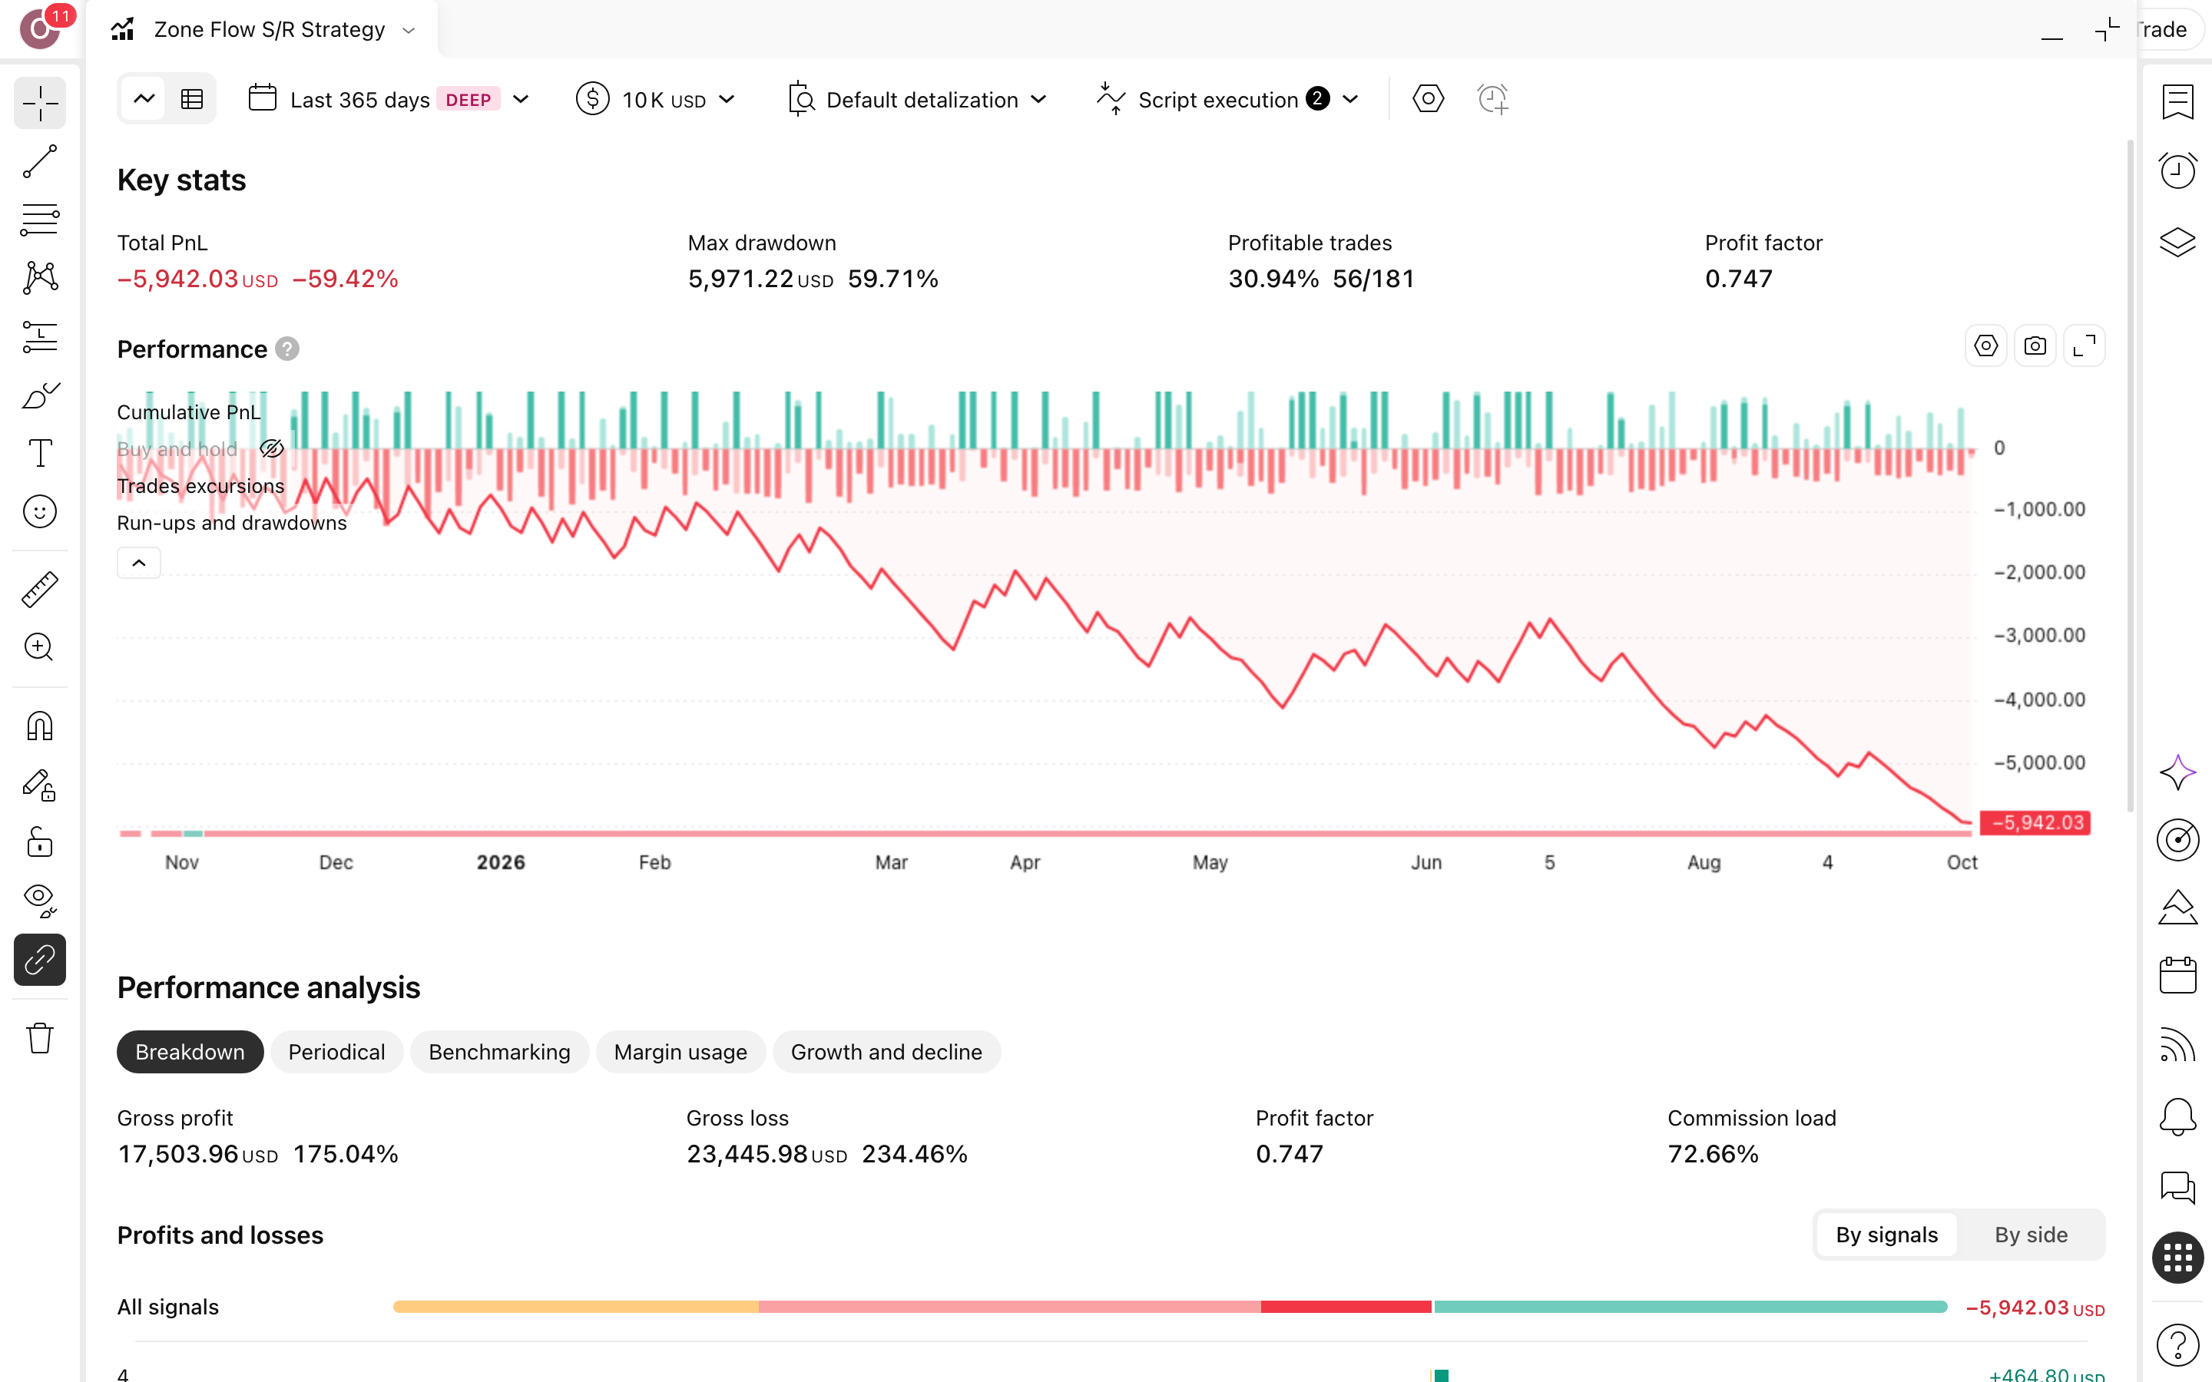Open the Fibonacci retracement tools

pyautogui.click(x=40, y=220)
